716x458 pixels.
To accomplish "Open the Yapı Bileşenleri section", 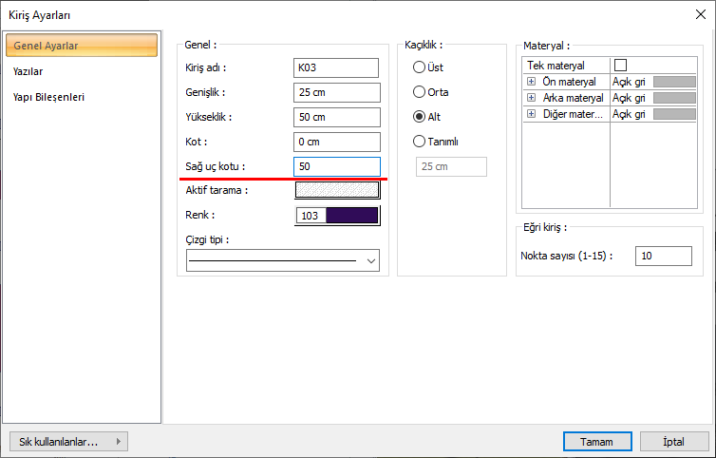I will click(48, 97).
